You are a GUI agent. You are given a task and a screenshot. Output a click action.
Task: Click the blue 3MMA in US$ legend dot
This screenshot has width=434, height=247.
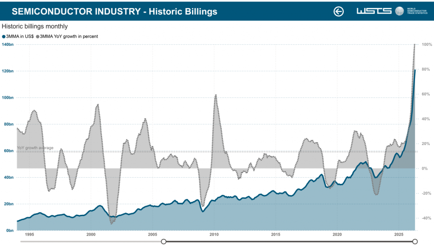click(x=3, y=36)
